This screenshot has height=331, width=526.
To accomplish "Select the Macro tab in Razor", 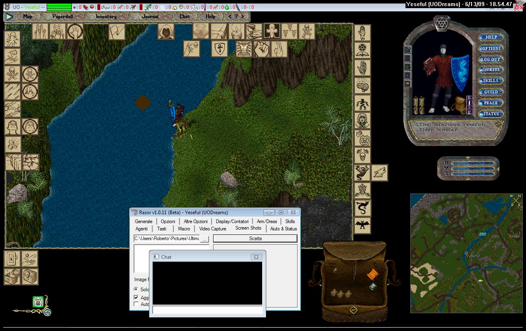I will [x=184, y=229].
